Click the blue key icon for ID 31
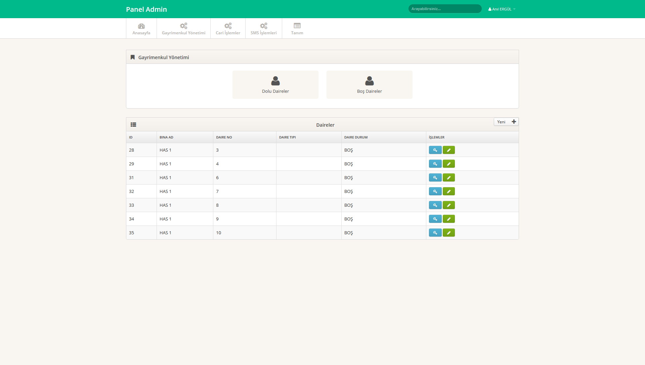The width and height of the screenshot is (645, 365). coord(435,177)
